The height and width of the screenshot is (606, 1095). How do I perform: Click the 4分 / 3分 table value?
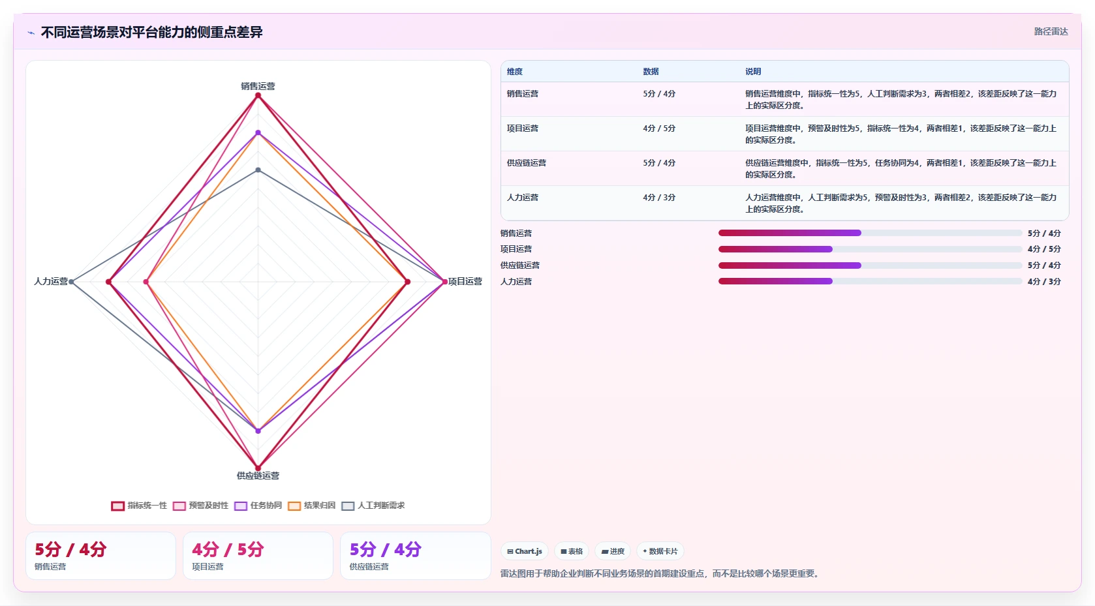coord(659,198)
